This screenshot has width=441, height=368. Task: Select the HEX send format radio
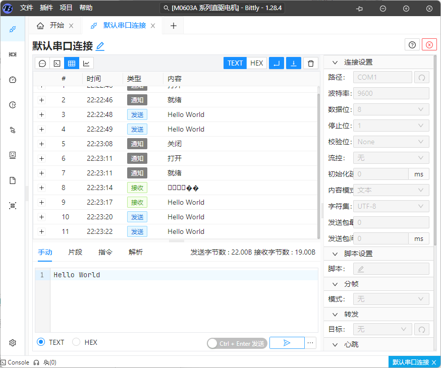[x=77, y=342]
